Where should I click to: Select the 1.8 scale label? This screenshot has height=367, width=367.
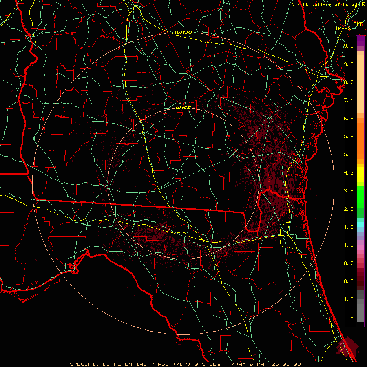(x=349, y=227)
